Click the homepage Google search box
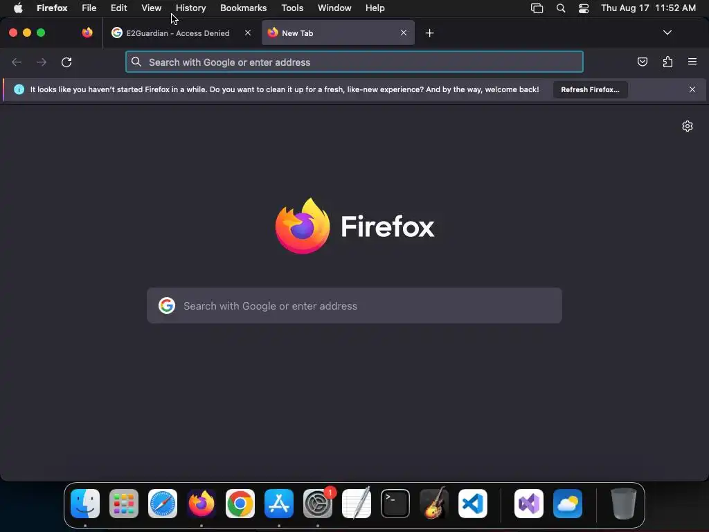709x532 pixels. 354,305
